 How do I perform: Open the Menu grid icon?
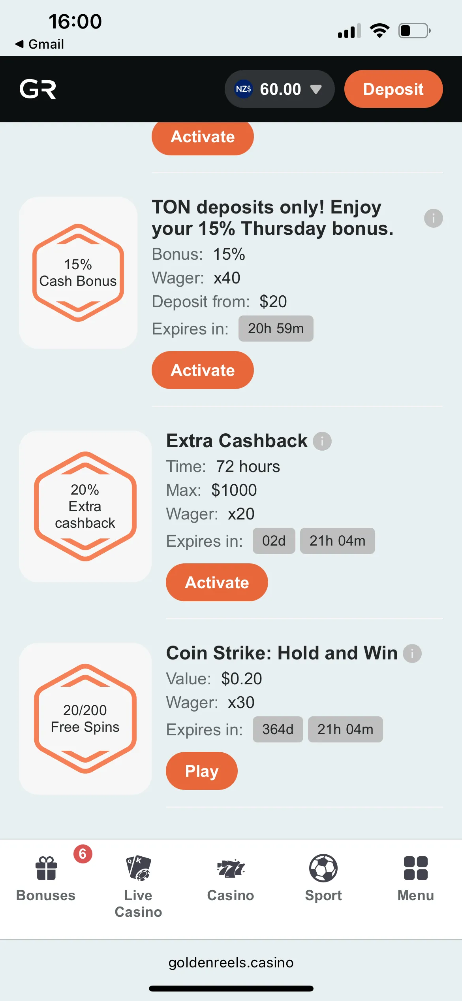[415, 878]
